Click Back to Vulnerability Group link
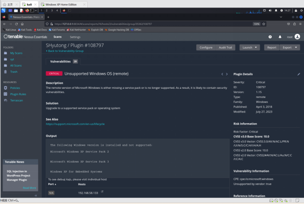The image size is (304, 204). click(65, 51)
